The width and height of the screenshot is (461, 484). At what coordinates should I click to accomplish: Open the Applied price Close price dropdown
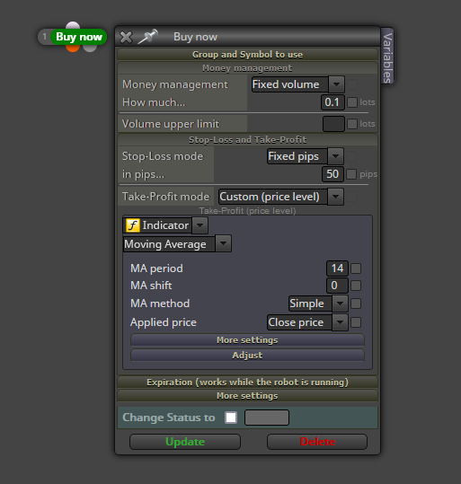pos(307,322)
